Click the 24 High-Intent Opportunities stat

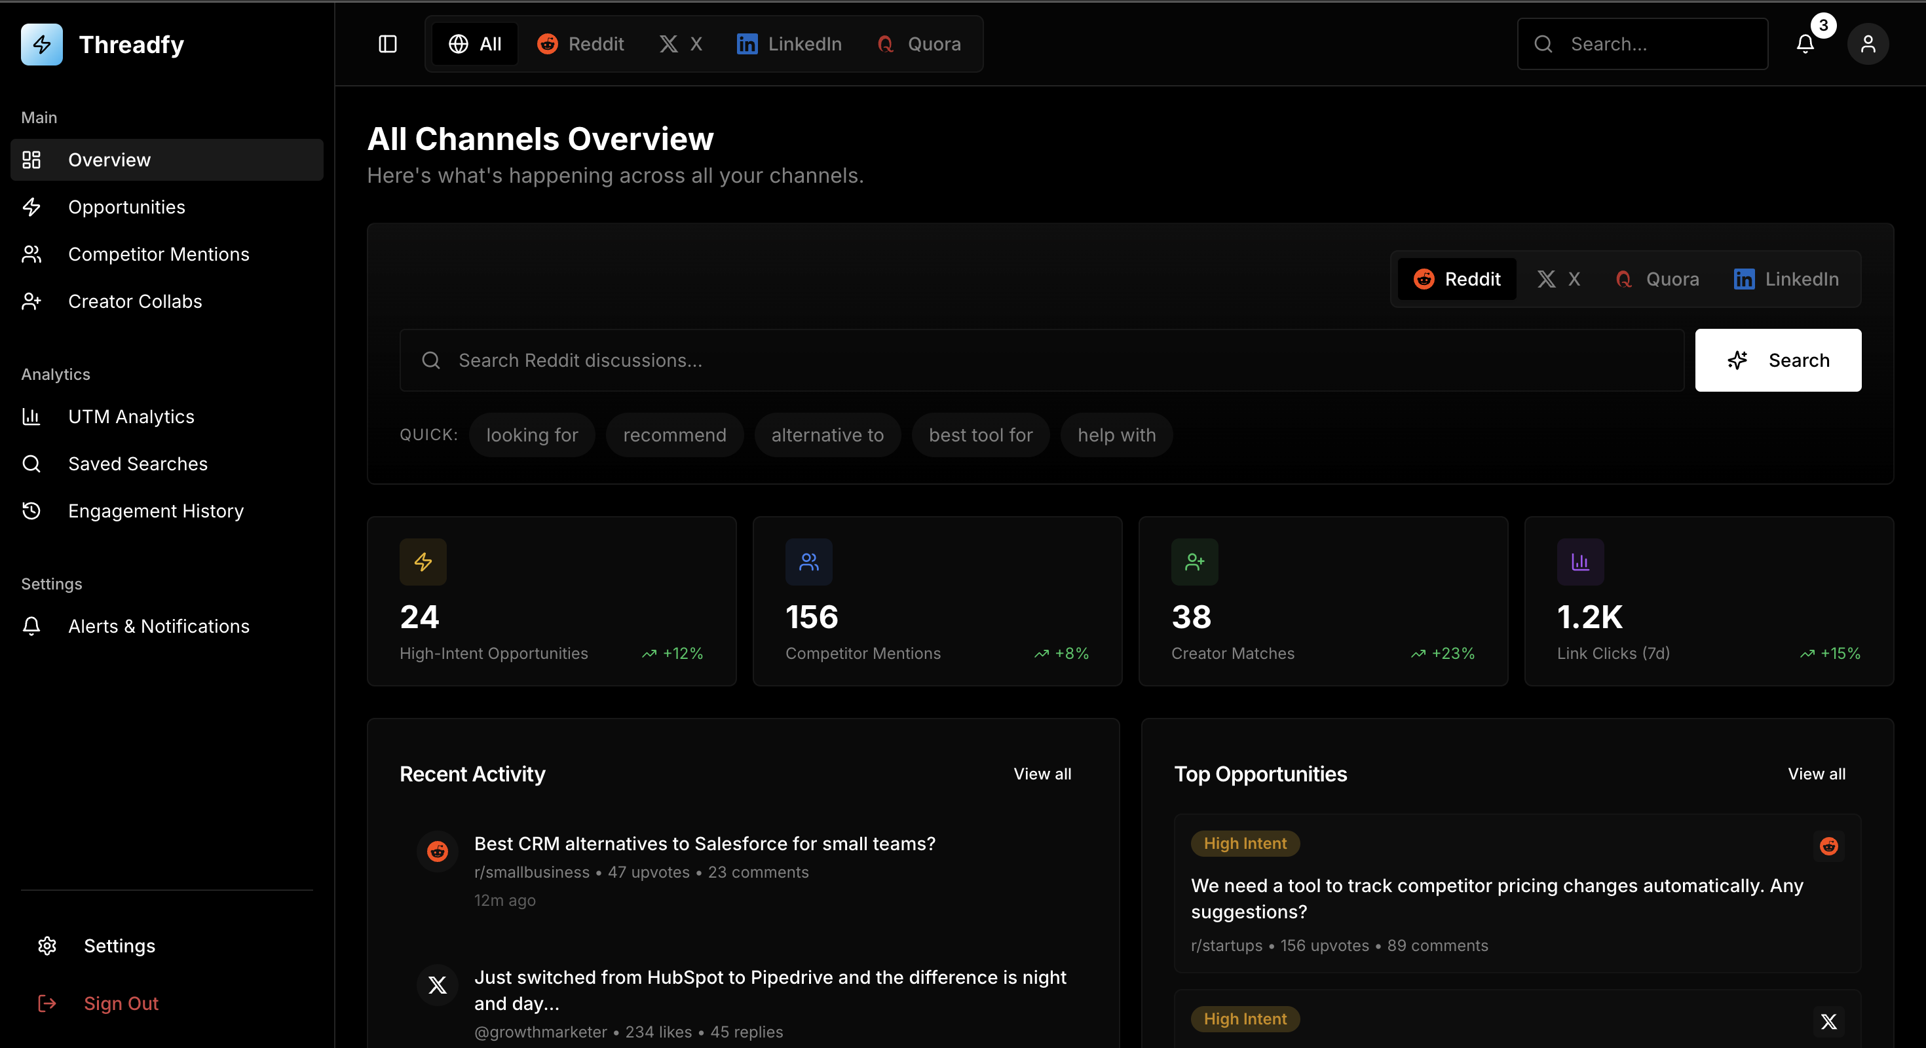pyautogui.click(x=552, y=601)
